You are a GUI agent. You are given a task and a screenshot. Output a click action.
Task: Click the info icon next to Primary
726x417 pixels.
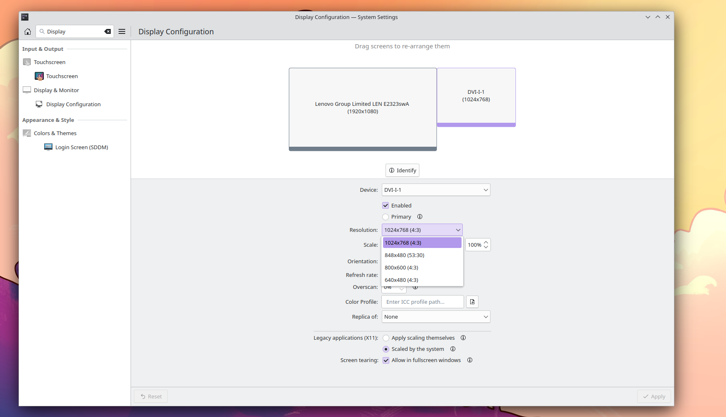point(420,217)
